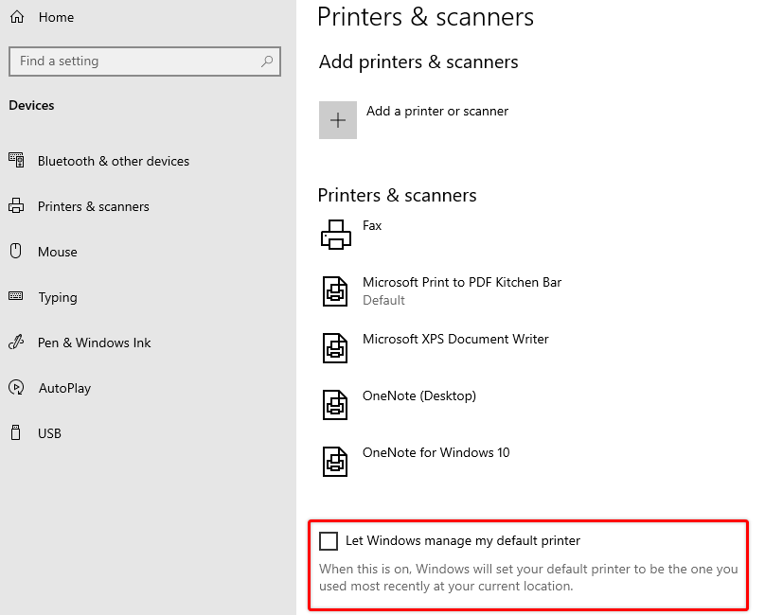Click the Fax printer icon
Viewport: 765px width, 615px height.
coord(336,235)
